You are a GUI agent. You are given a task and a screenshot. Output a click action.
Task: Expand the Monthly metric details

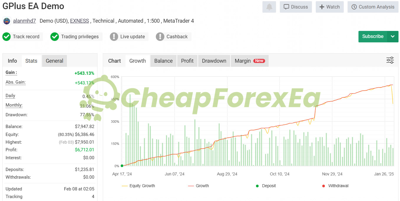tap(14, 105)
